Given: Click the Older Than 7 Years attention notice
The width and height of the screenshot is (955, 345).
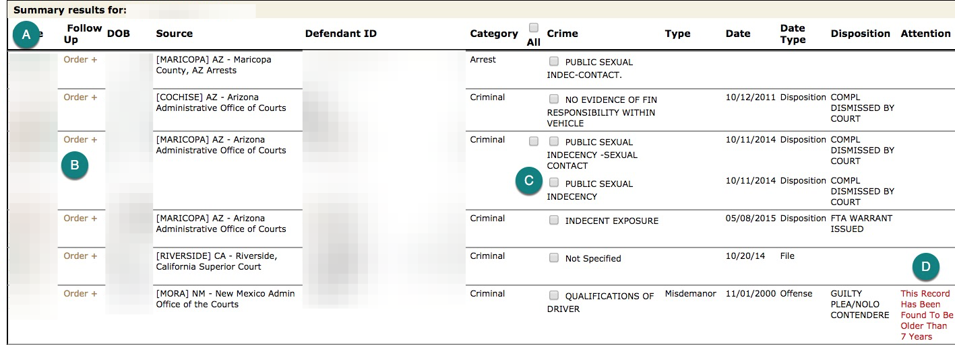Looking at the screenshot, I should click(927, 315).
